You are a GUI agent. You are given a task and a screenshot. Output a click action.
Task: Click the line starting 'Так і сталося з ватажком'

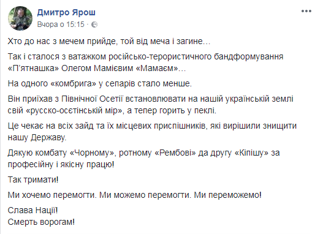click(145, 56)
